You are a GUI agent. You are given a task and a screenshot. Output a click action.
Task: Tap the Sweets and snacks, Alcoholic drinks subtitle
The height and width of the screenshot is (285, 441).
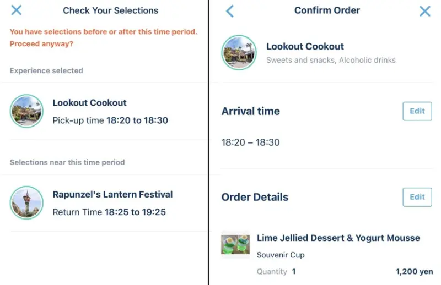coord(331,60)
